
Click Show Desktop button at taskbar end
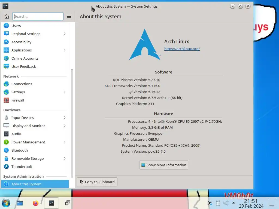point(272,203)
